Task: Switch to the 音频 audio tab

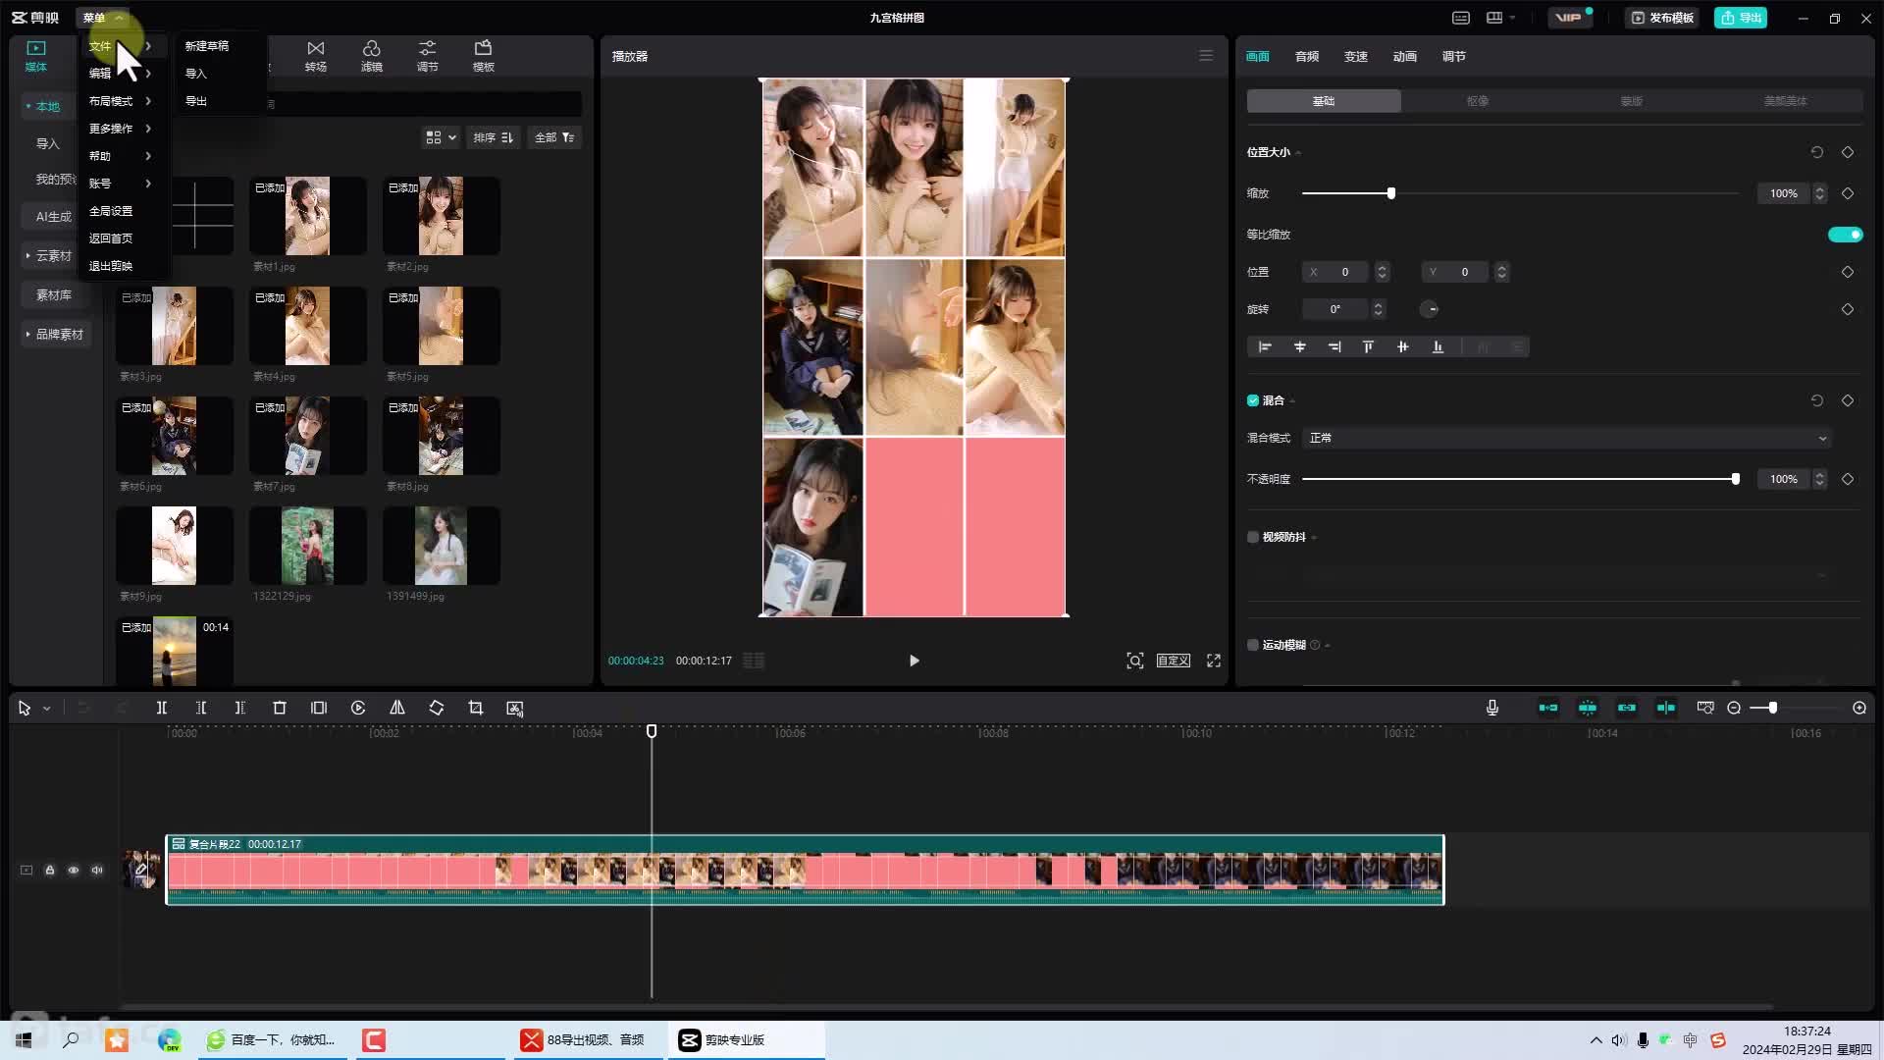Action: (x=1307, y=56)
